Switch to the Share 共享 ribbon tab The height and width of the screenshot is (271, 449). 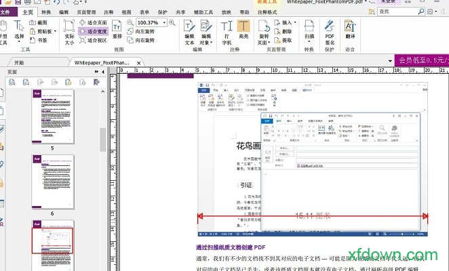click(x=180, y=12)
